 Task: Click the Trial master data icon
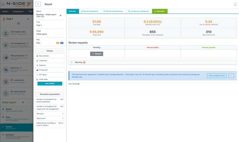6,33
